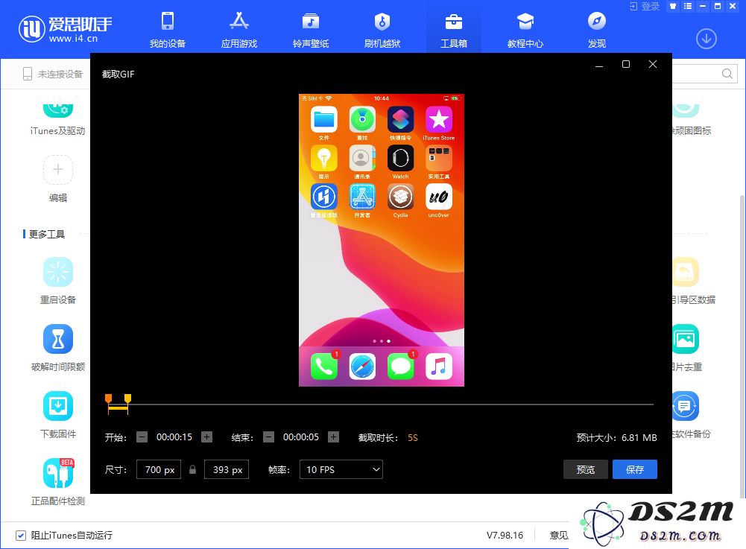This screenshot has width=746, height=549.
Task: Open 正品配件检测 tool
Action: 58,482
